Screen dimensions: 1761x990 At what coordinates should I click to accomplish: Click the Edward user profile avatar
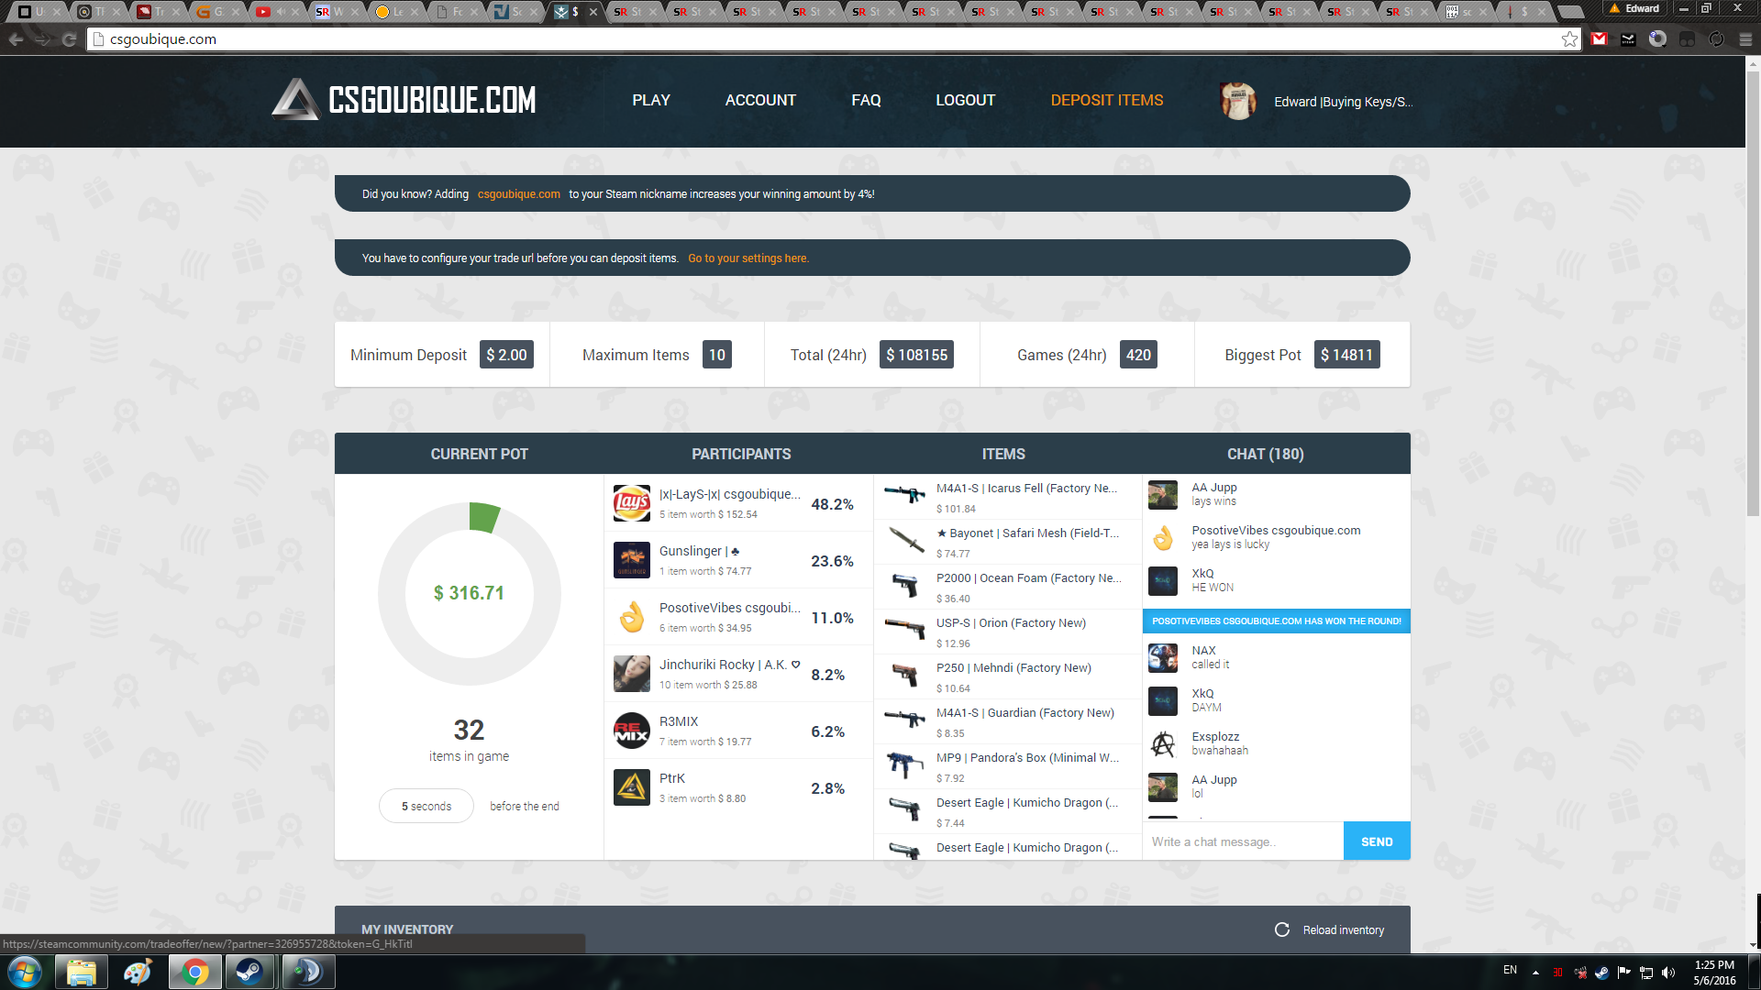pyautogui.click(x=1238, y=101)
